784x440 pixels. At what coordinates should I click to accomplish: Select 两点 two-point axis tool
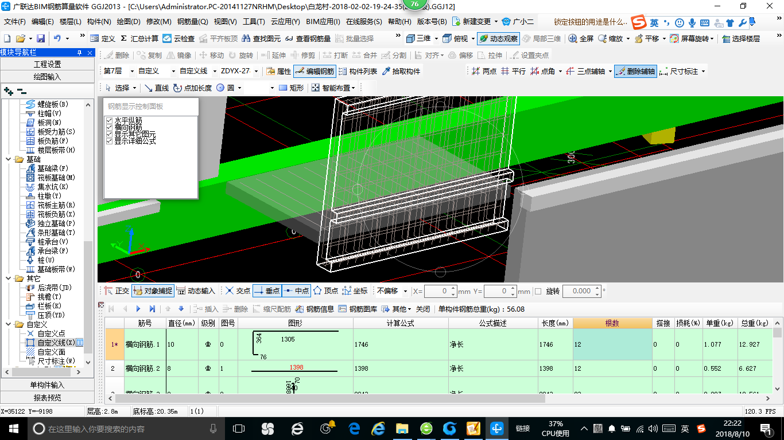pyautogui.click(x=484, y=71)
